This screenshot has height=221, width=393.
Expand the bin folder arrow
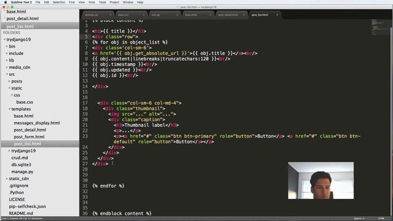coord(7,47)
